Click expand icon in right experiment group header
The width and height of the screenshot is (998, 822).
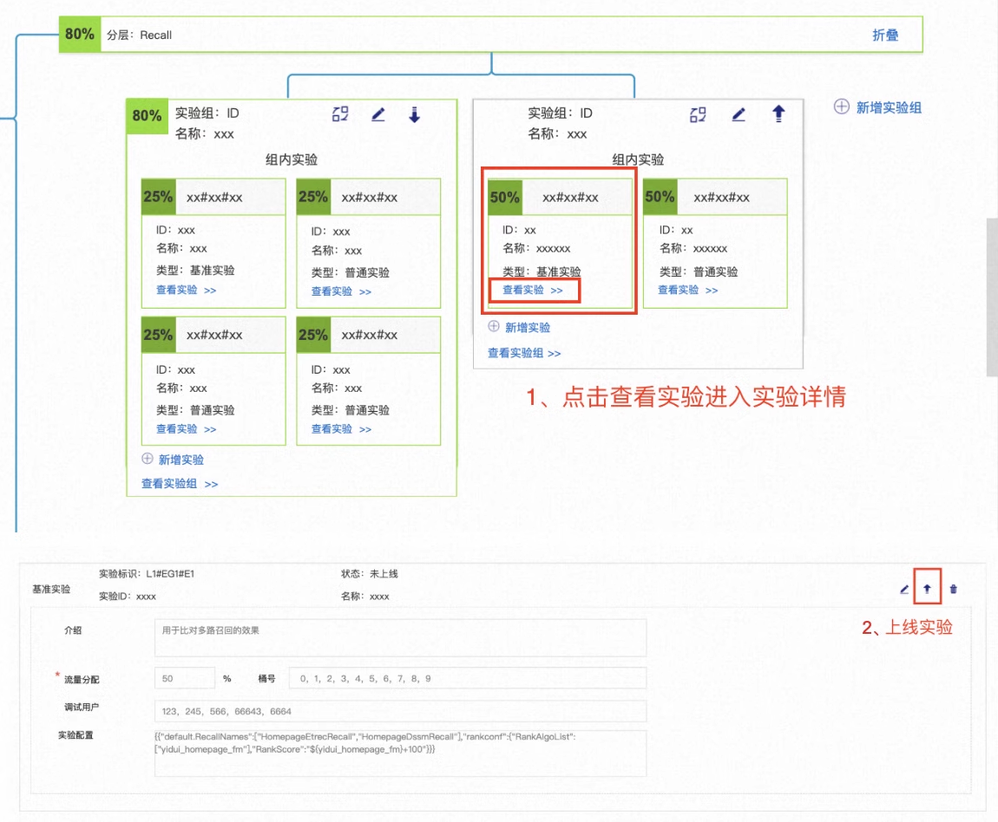(699, 114)
